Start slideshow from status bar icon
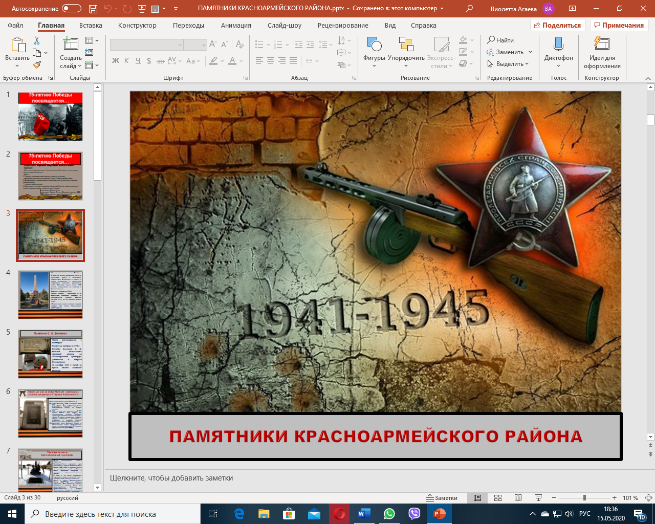Image resolution: width=655 pixels, height=524 pixels. click(538, 498)
